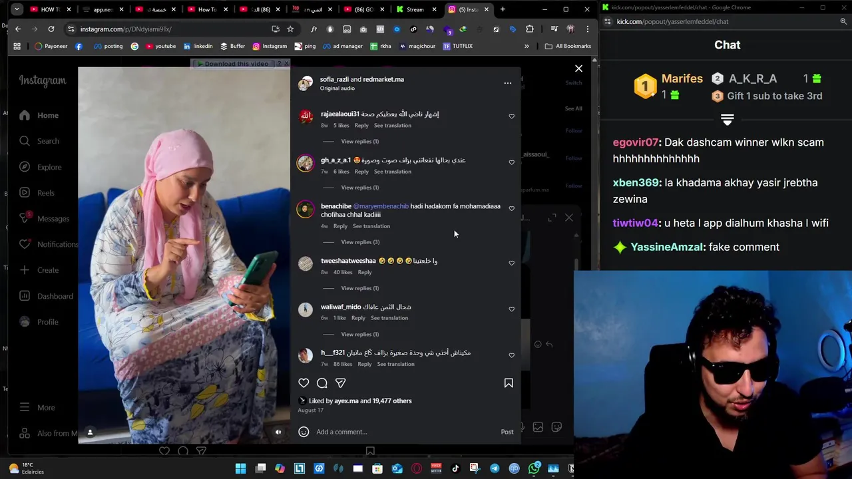The width and height of the screenshot is (852, 479).
Task: Open Instagram Home in sidebar
Action: click(x=39, y=115)
